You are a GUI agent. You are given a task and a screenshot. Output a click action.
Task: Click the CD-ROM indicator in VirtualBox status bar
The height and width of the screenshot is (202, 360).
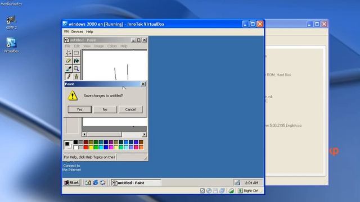[x=209, y=191]
